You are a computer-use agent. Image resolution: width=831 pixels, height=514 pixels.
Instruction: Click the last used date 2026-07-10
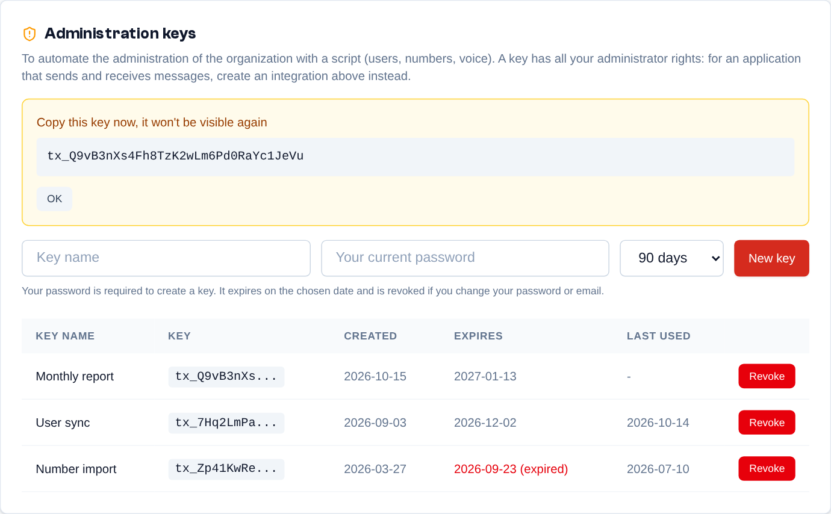658,469
